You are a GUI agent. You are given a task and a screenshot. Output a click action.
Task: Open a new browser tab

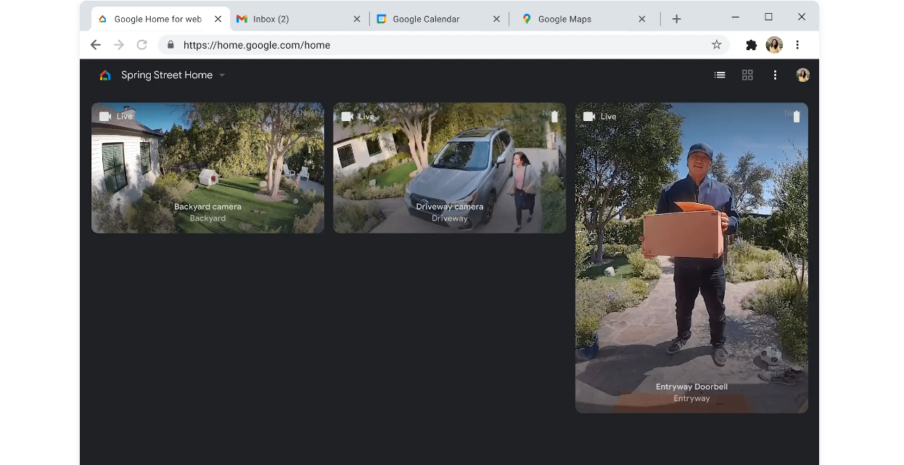pyautogui.click(x=676, y=19)
